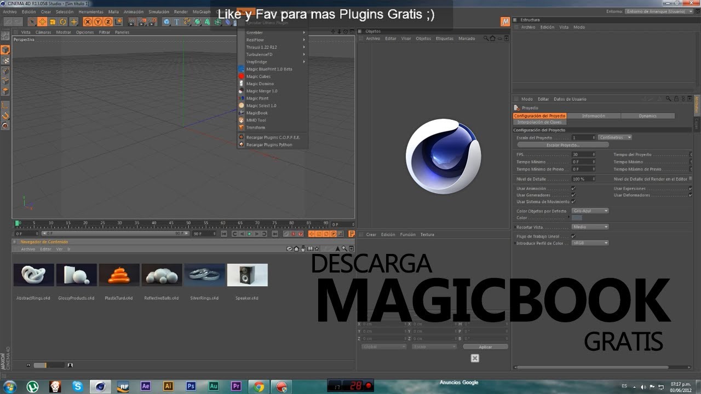Select Model mode cube icon in sidebar
701x394 pixels.
point(5,50)
